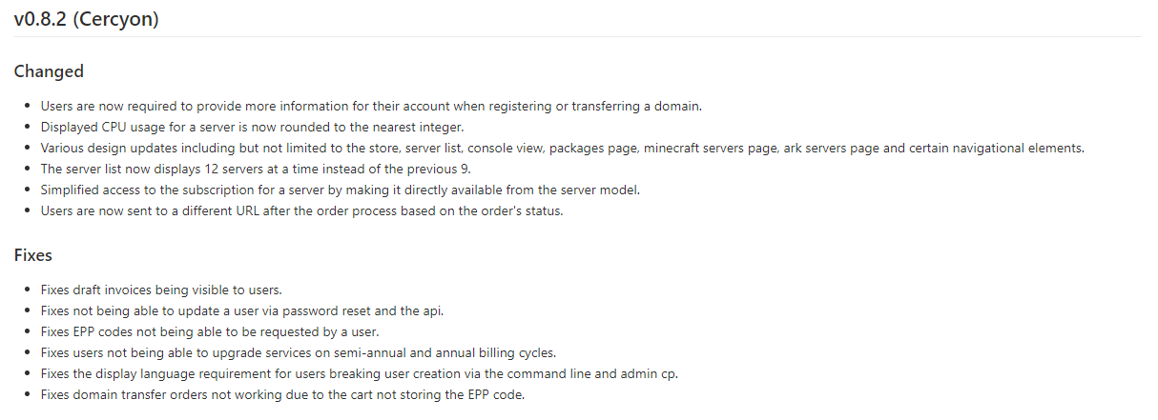Click the bullet before 'Fixes EPP codes'

(29, 331)
